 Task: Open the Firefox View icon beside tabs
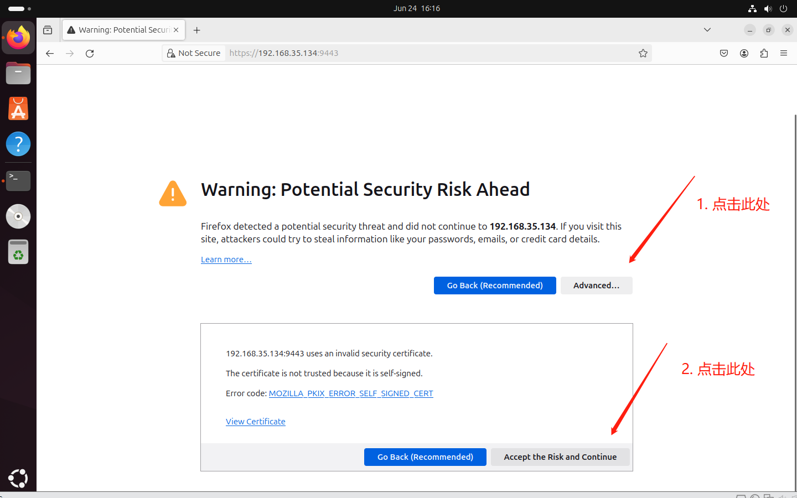click(x=48, y=30)
